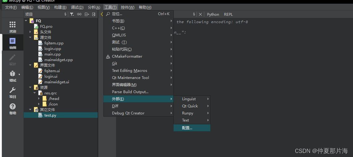Image resolution: width=353 pixels, height=157 pixels.
Task: Open the 调试(D) menu
Action: [x=77, y=7]
